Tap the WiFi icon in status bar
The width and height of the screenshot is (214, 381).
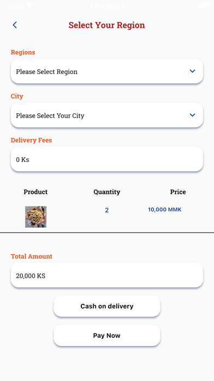click(x=30, y=5)
